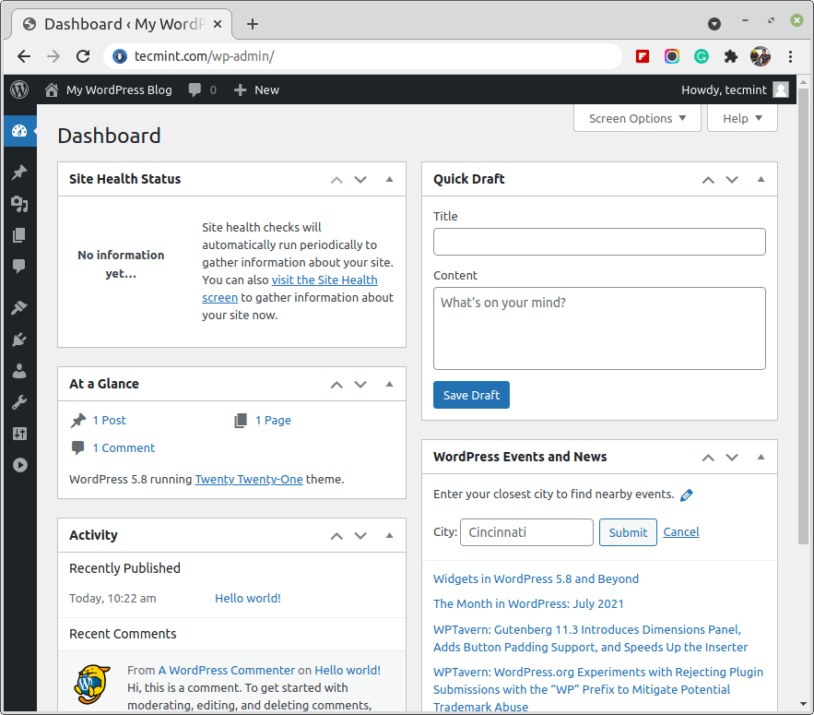The height and width of the screenshot is (715, 814).
Task: Open the Plugins plug sidebar icon
Action: pyautogui.click(x=18, y=340)
